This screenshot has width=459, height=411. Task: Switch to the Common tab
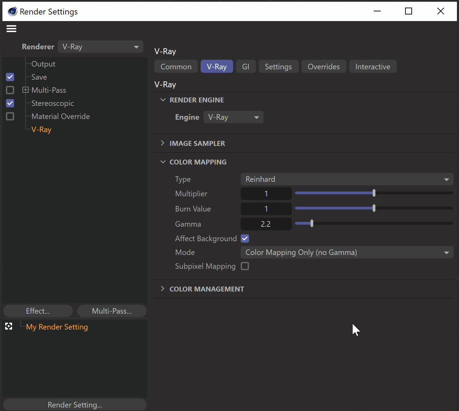[x=176, y=67]
